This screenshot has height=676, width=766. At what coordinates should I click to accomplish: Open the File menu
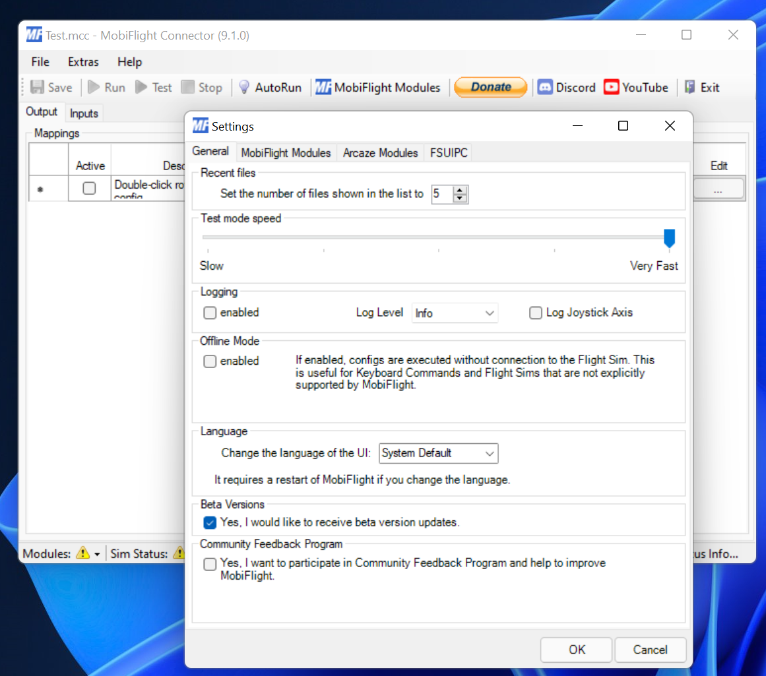(x=40, y=62)
